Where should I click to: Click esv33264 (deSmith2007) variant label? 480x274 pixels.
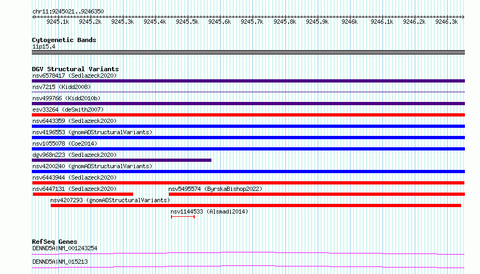click(68, 109)
